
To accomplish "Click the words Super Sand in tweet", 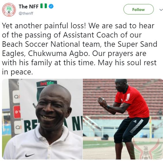I will 137,44.
